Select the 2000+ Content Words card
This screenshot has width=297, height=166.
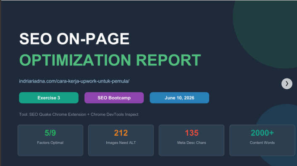(x=262, y=140)
